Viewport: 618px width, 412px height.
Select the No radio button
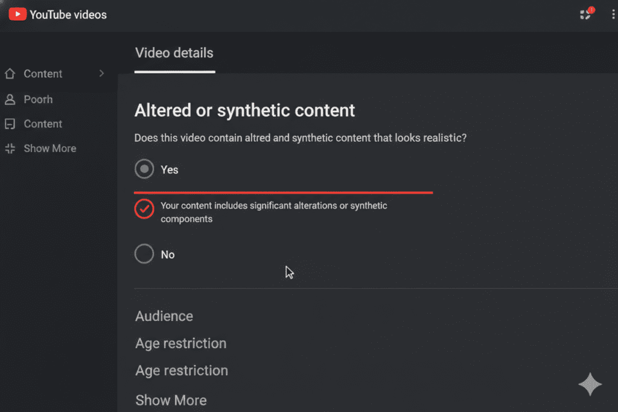coord(144,254)
